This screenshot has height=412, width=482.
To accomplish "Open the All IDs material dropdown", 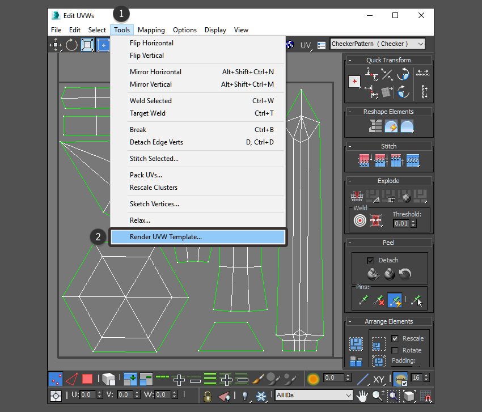I will (314, 395).
